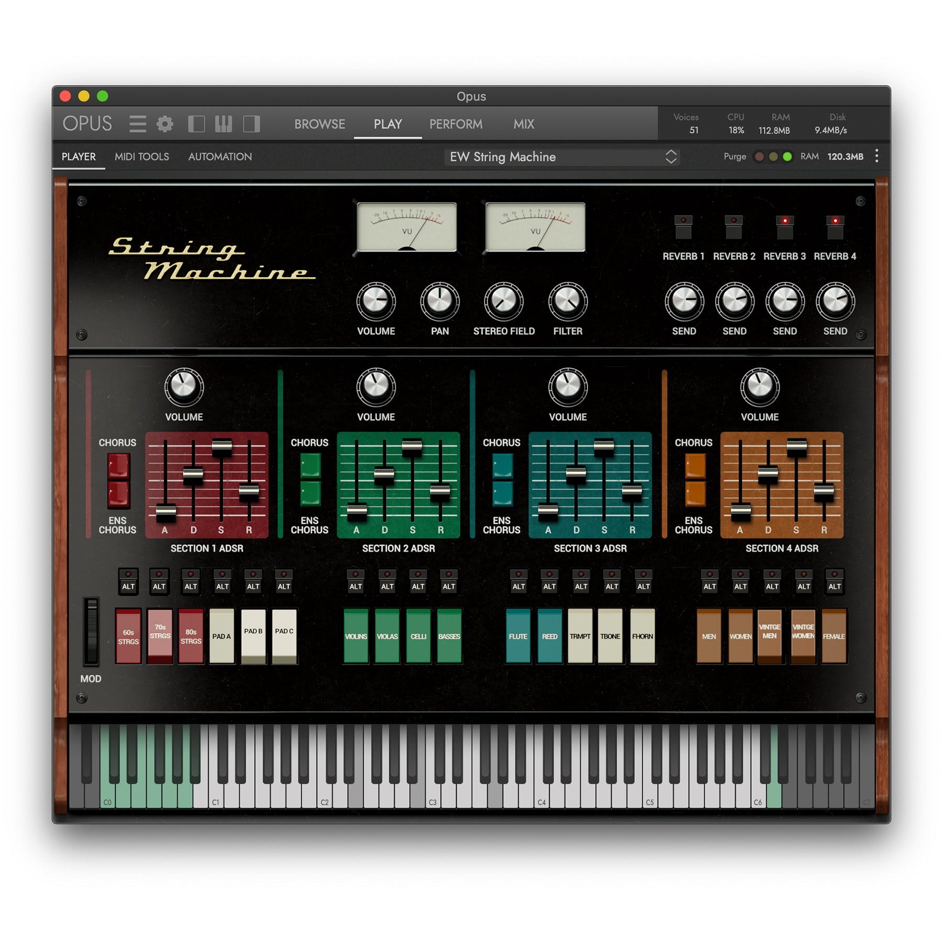Click the SEND knob under REVERB 2
The image size is (943, 943).
pyautogui.click(x=734, y=301)
